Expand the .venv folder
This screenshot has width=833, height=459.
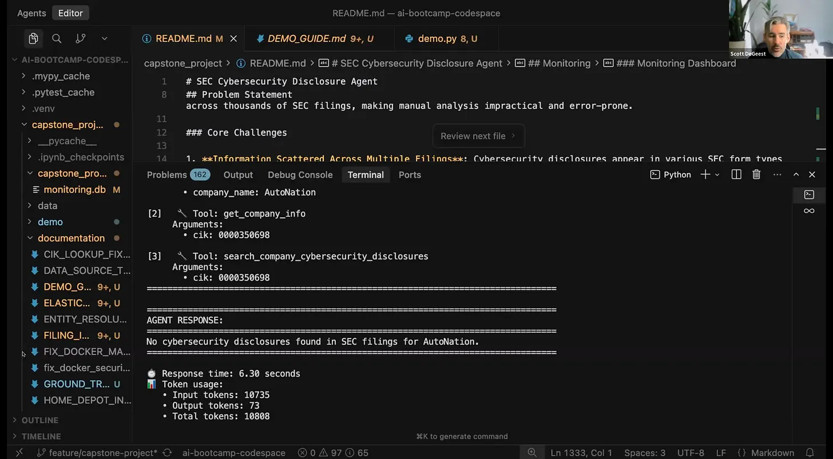tap(43, 108)
